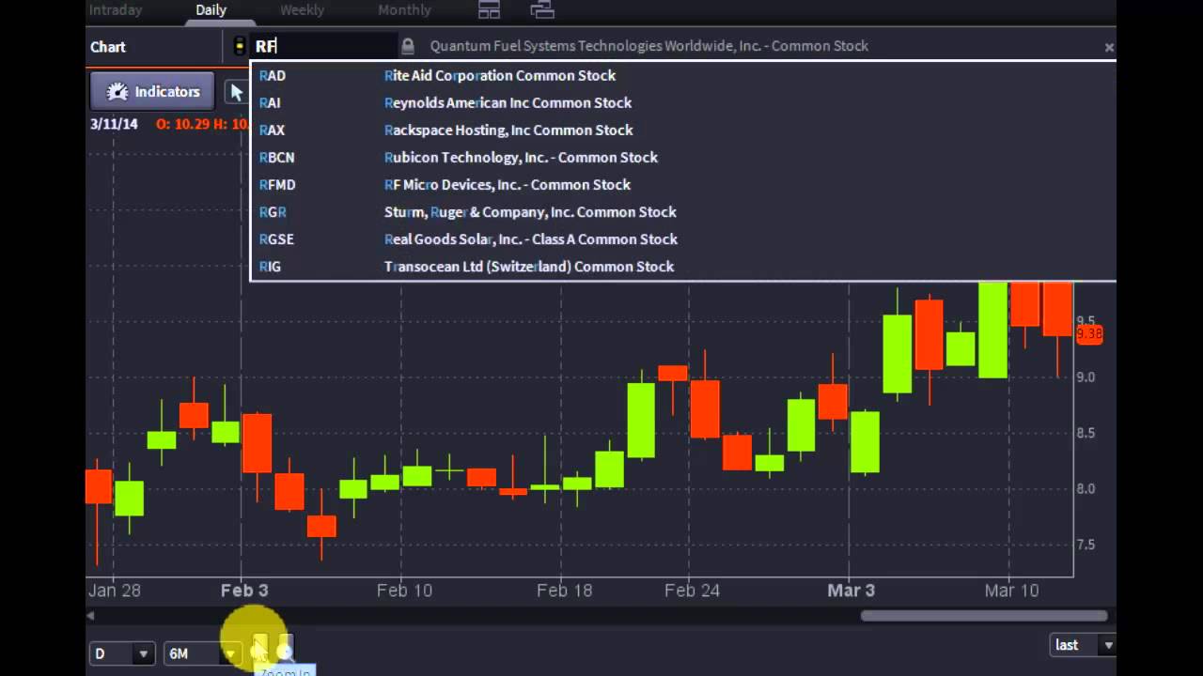Select the pointer cursor tool
This screenshot has width=1203, height=676.
[236, 92]
